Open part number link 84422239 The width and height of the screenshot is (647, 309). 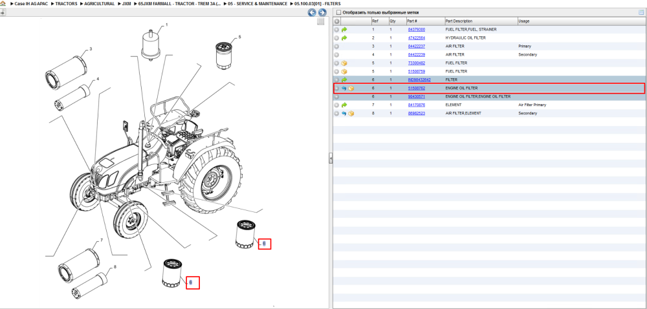(x=416, y=55)
